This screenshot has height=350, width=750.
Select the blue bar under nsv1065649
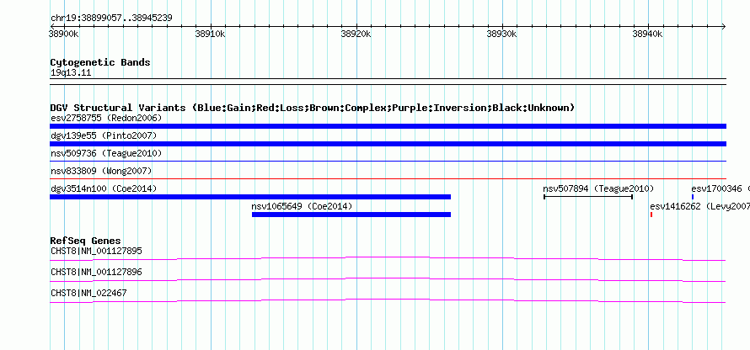[x=351, y=215]
